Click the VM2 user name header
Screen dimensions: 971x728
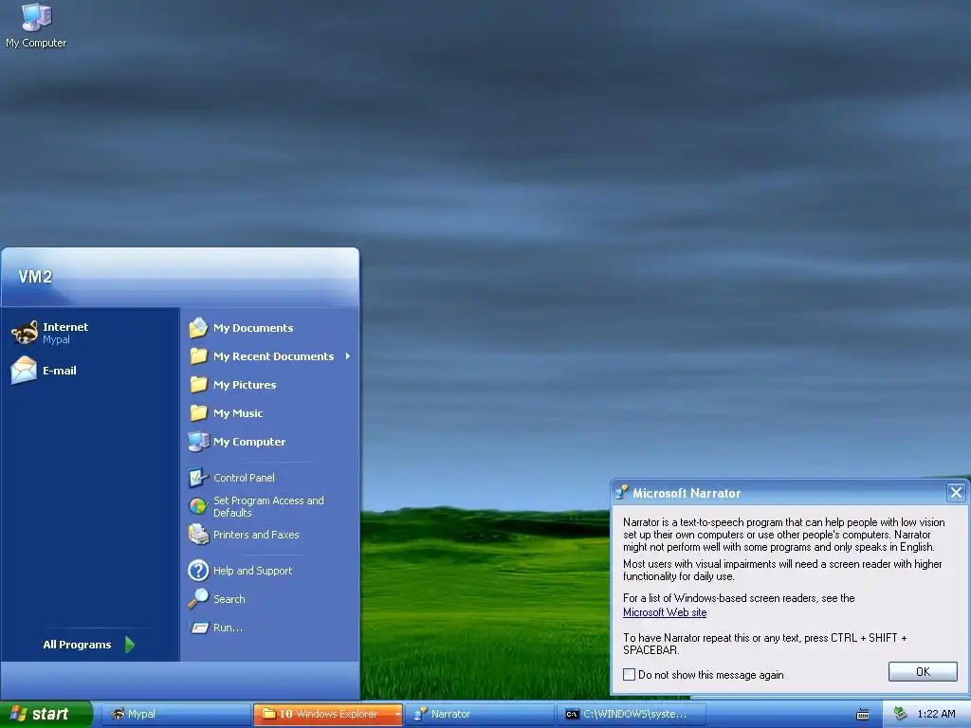[x=35, y=277]
